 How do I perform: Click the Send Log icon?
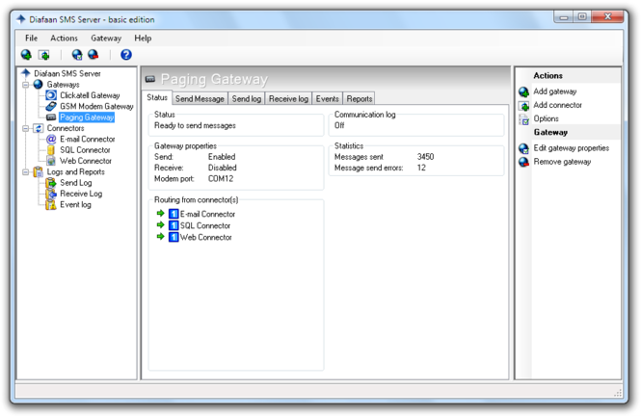pos(51,183)
